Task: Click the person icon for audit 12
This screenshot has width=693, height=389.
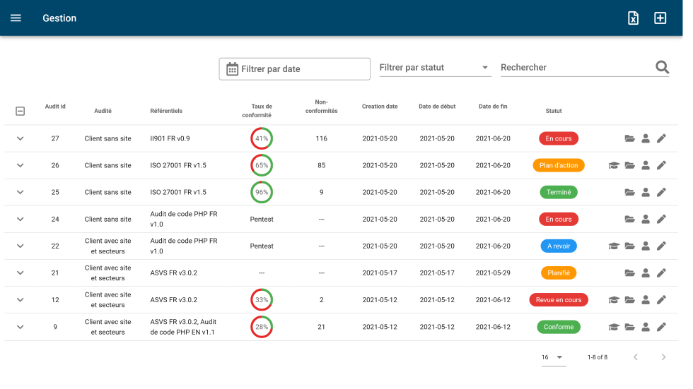Action: coord(645,300)
